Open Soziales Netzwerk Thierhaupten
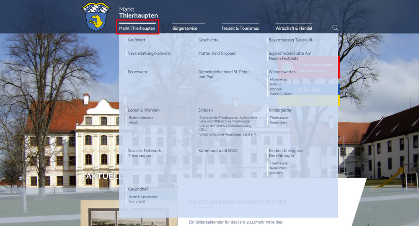Viewport: 419px width, 226px height. (144, 153)
